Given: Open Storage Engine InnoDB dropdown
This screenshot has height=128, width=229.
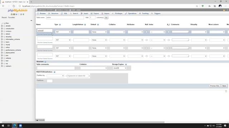Looking at the screenshot, I should 120,68.
